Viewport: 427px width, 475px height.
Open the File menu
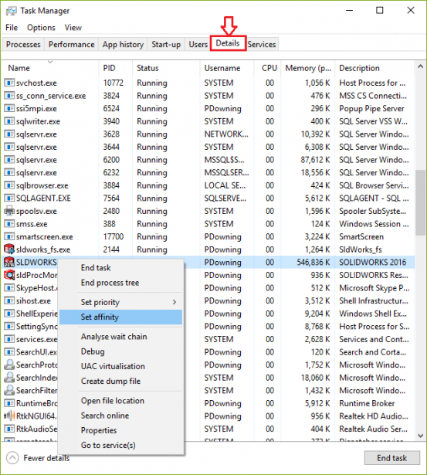tap(12, 28)
